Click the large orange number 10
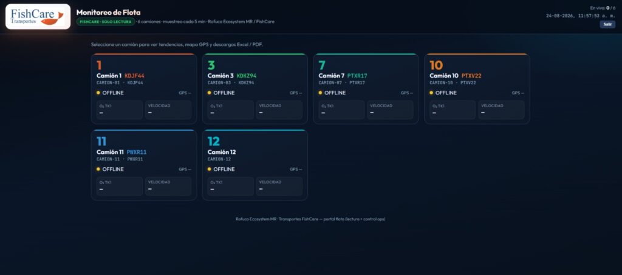 pyautogui.click(x=436, y=65)
